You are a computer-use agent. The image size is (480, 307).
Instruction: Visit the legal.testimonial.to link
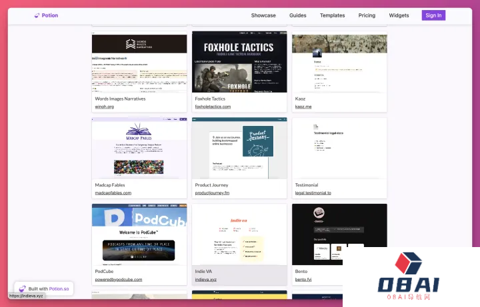(x=313, y=193)
